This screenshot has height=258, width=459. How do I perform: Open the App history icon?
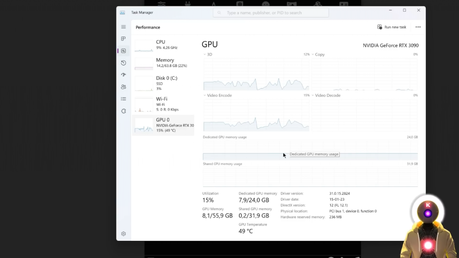click(x=124, y=63)
